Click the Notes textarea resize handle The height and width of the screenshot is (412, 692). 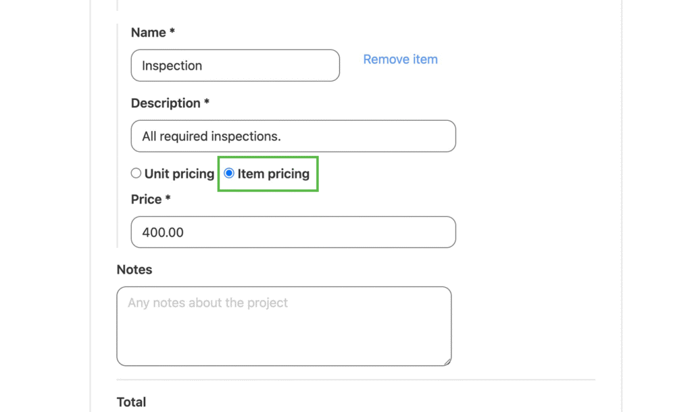tap(447, 362)
